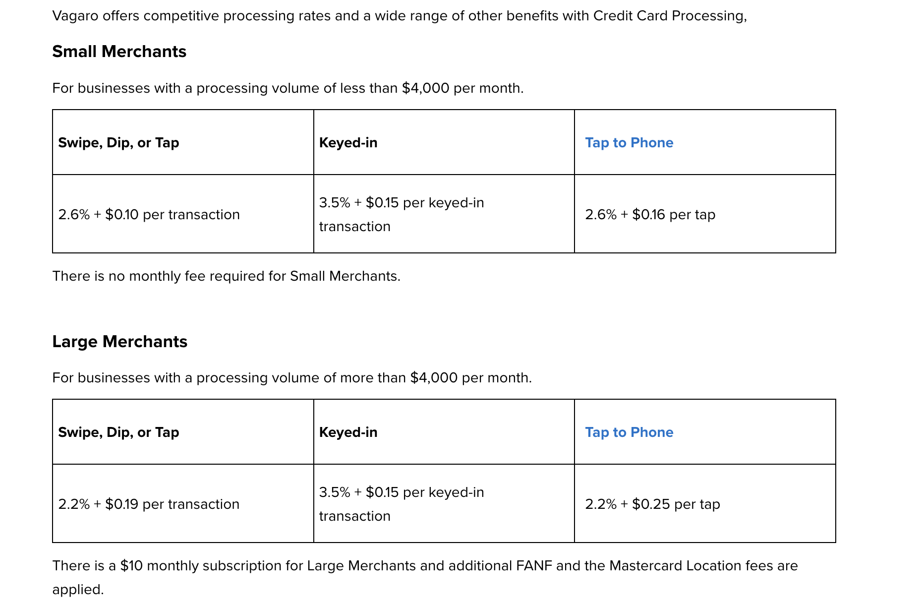Viewport: 921px width, 608px height.
Task: Select Swipe, Dip, or Tap header under Large Merchants
Action: (118, 432)
